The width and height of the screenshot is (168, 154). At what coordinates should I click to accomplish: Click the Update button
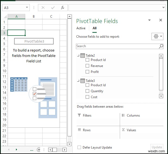coord(157,147)
